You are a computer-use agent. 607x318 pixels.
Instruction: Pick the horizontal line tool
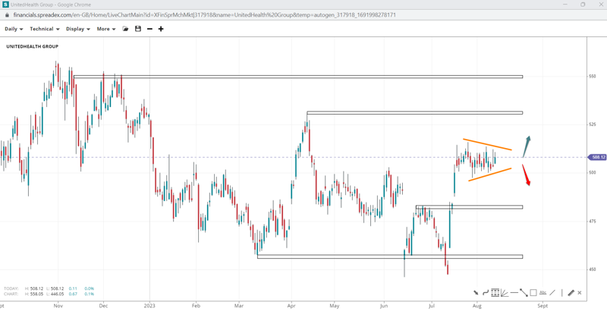514,293
